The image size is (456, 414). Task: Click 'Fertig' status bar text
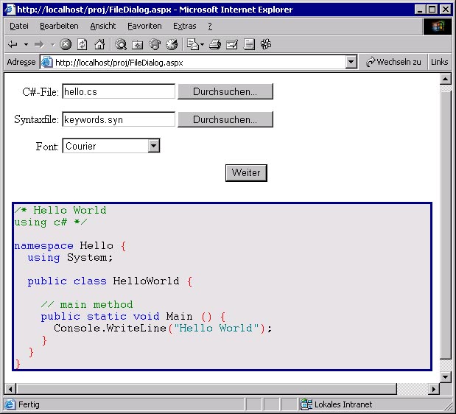[29, 404]
